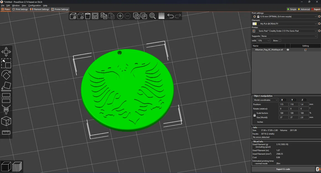Screen dimensions: 321x173
Task: Switch to the Plater tab
Action: click(x=6, y=9)
